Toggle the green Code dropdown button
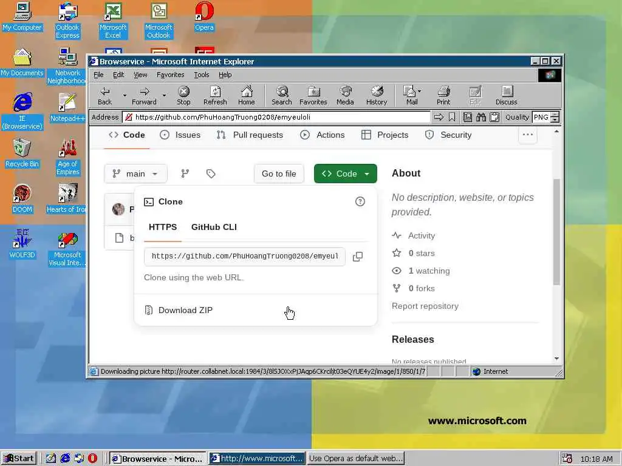Viewport: 622px width, 466px height. 345,174
